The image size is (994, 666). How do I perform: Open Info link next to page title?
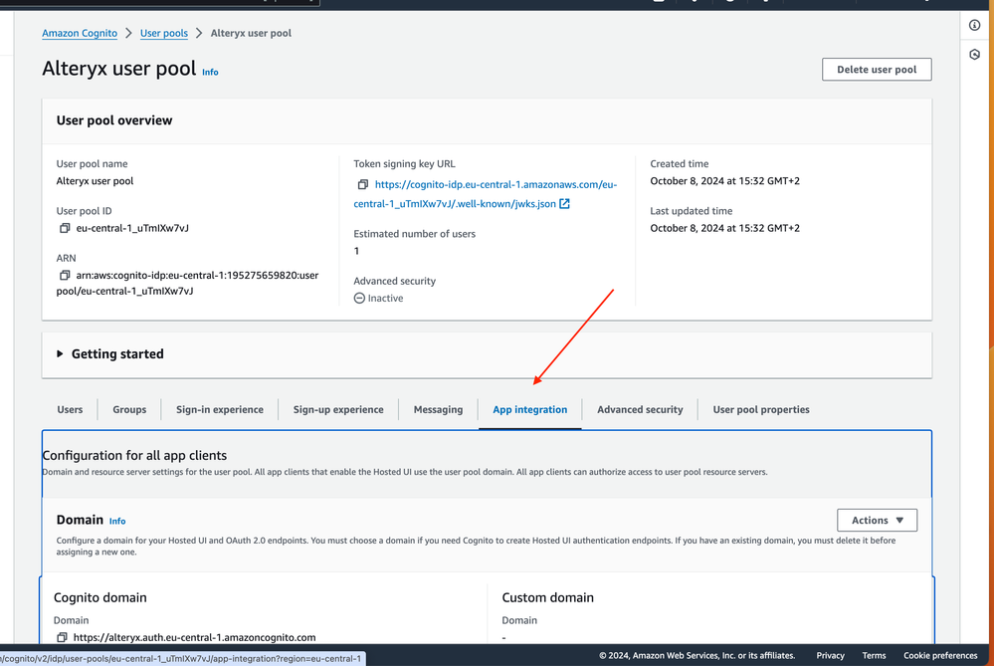[210, 73]
